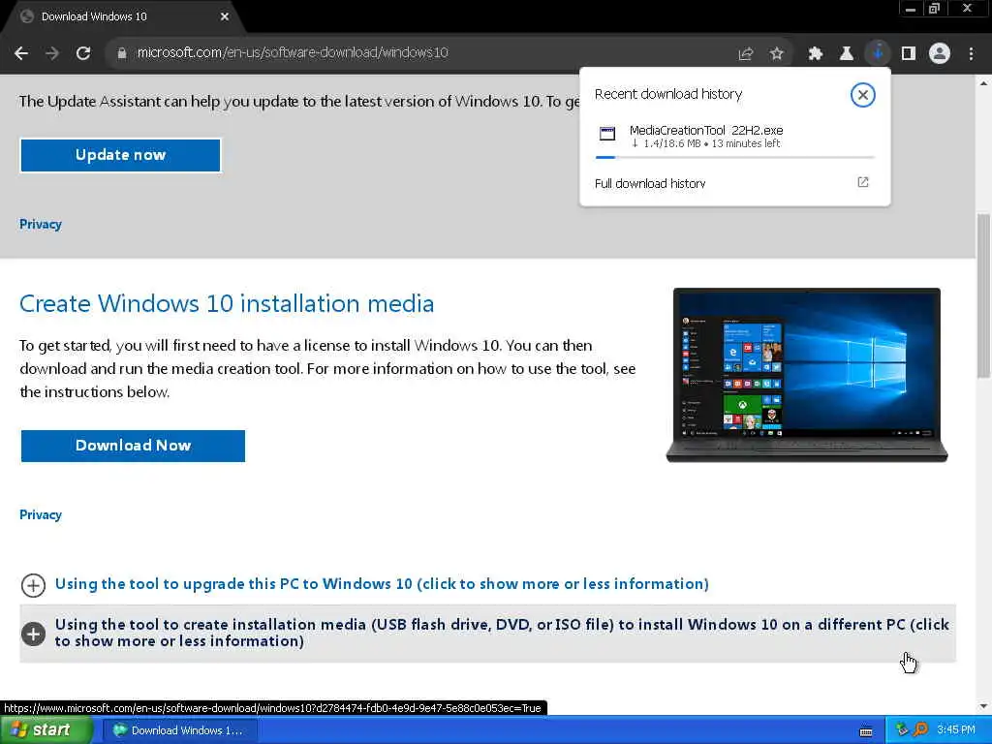Image resolution: width=992 pixels, height=744 pixels.
Task: Open the Privacy link below Update now
Action: tap(41, 224)
